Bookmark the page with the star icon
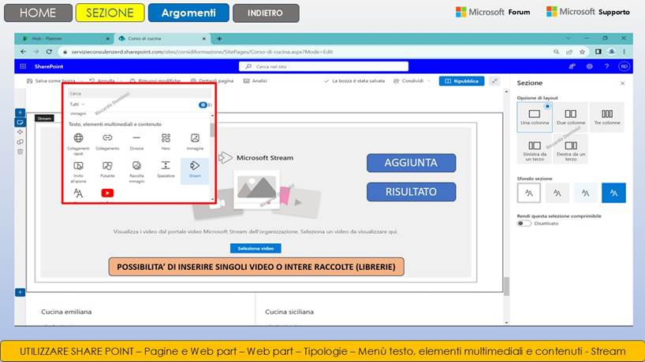Viewport: 645px width, 362px height. (582, 52)
